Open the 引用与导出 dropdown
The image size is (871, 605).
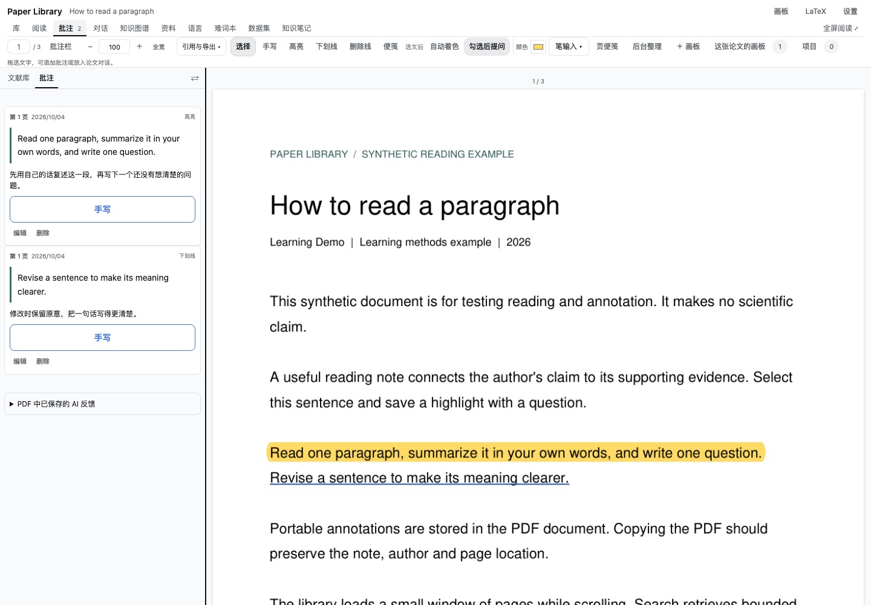pos(201,47)
